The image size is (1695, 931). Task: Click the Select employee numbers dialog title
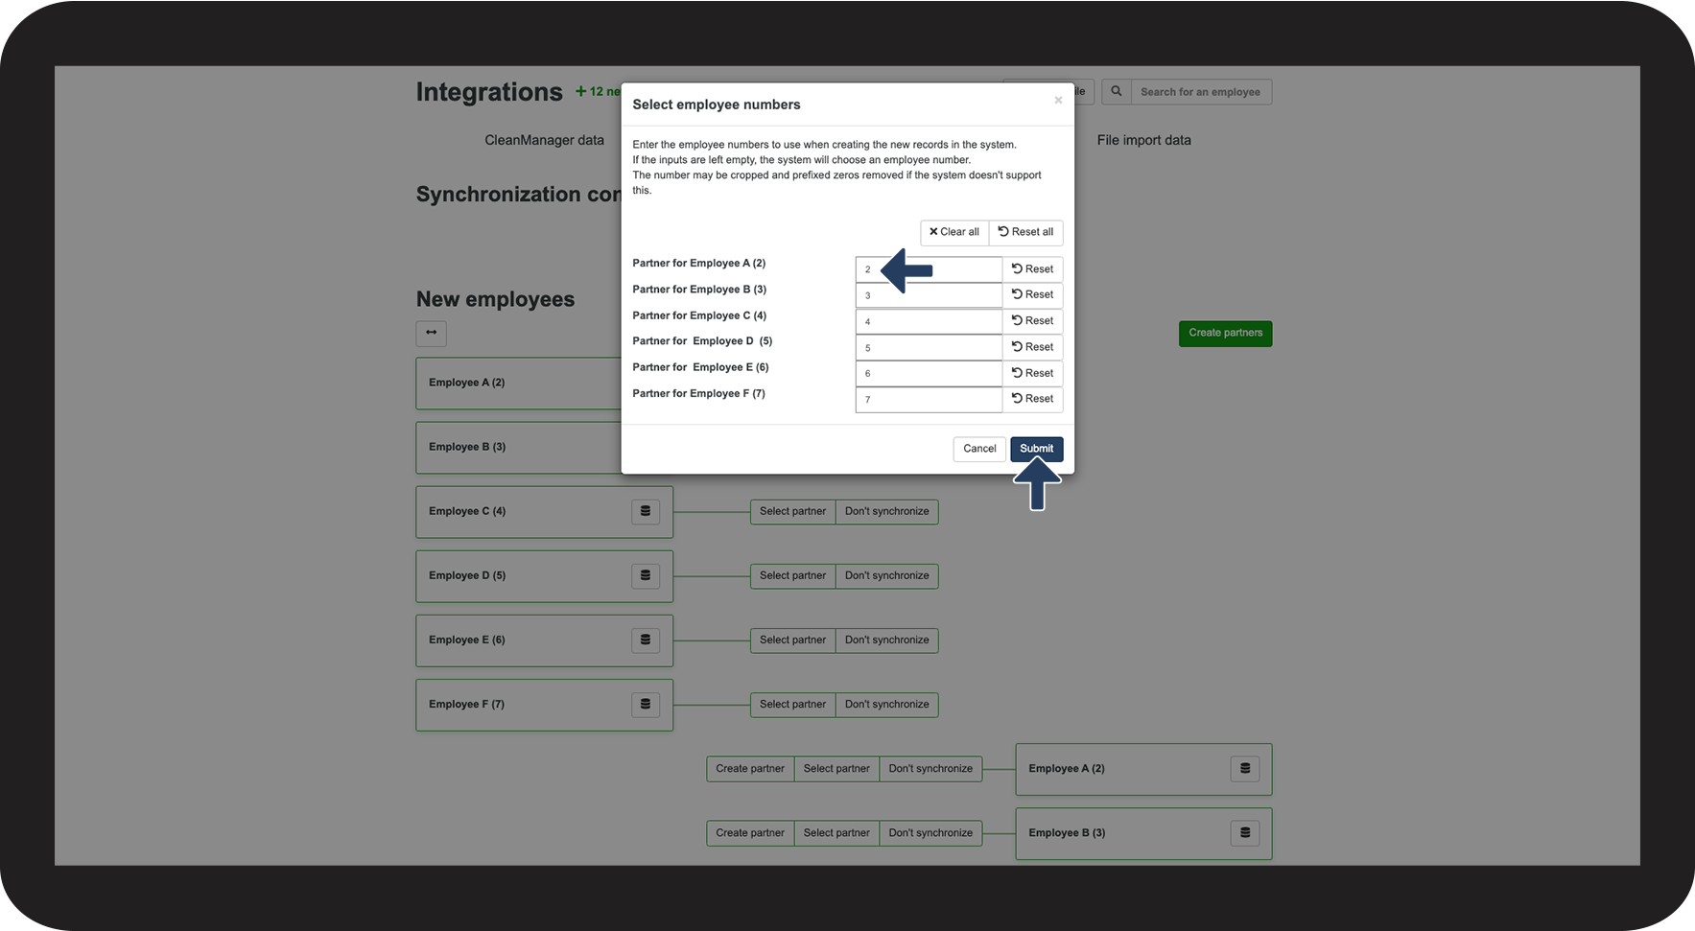click(x=716, y=105)
